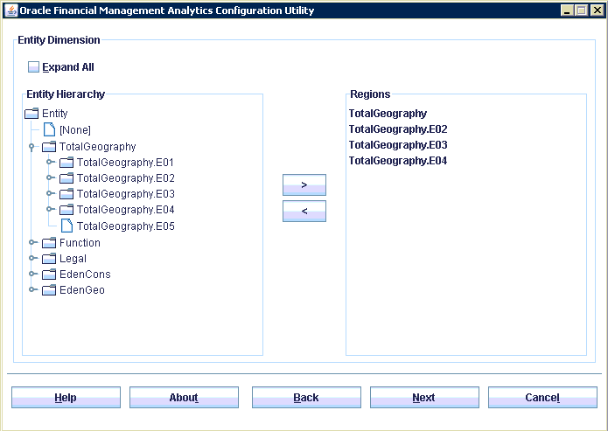Close the Configuration Utility window
This screenshot has height=431, width=608.
[597, 10]
